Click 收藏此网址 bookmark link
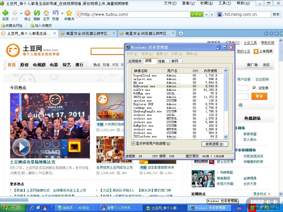 (x=12, y=26)
